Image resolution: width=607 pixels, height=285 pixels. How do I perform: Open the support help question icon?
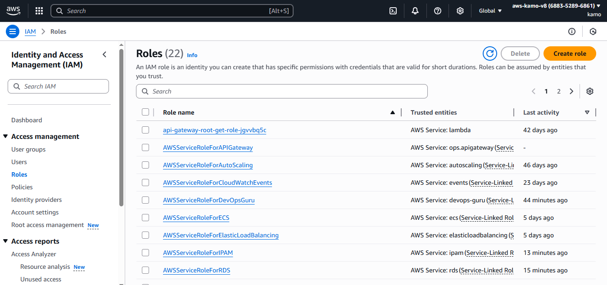coord(437,11)
